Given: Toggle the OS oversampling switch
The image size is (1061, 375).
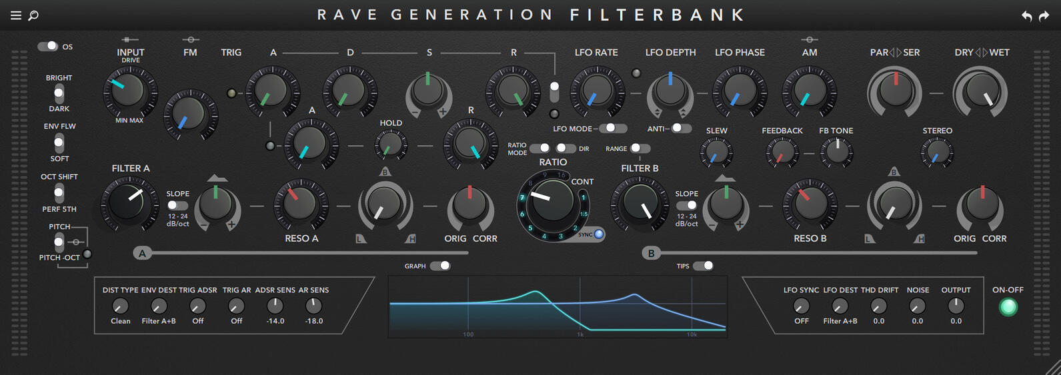Looking at the screenshot, I should point(48,46).
